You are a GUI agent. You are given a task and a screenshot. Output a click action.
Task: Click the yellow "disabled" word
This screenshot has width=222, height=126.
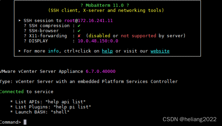pos(99,36)
